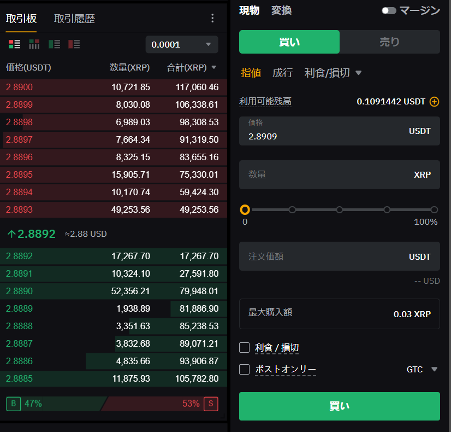The width and height of the screenshot is (451, 432).
Task: Open the 0.0001 price precision dropdown
Action: pyautogui.click(x=182, y=44)
